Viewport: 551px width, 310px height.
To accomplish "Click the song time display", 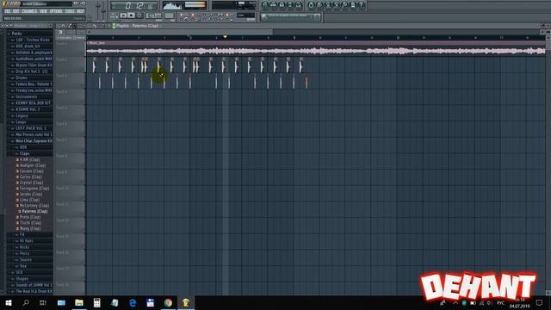I will coord(134,6).
